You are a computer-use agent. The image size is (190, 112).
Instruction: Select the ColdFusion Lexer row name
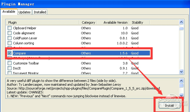pos(25,38)
